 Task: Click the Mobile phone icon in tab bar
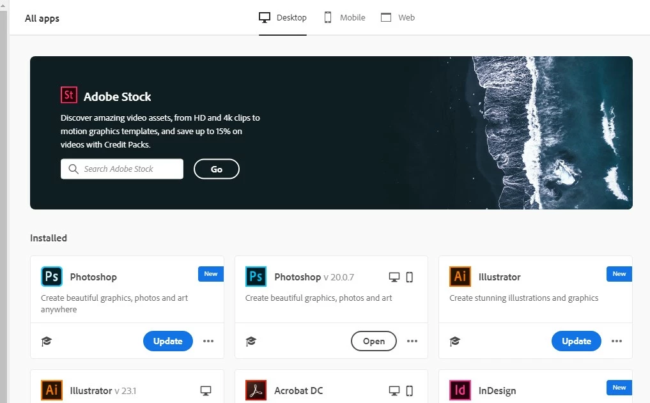(x=328, y=17)
